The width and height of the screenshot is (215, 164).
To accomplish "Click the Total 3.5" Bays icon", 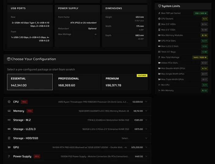I will pyautogui.click(x=159, y=52).
